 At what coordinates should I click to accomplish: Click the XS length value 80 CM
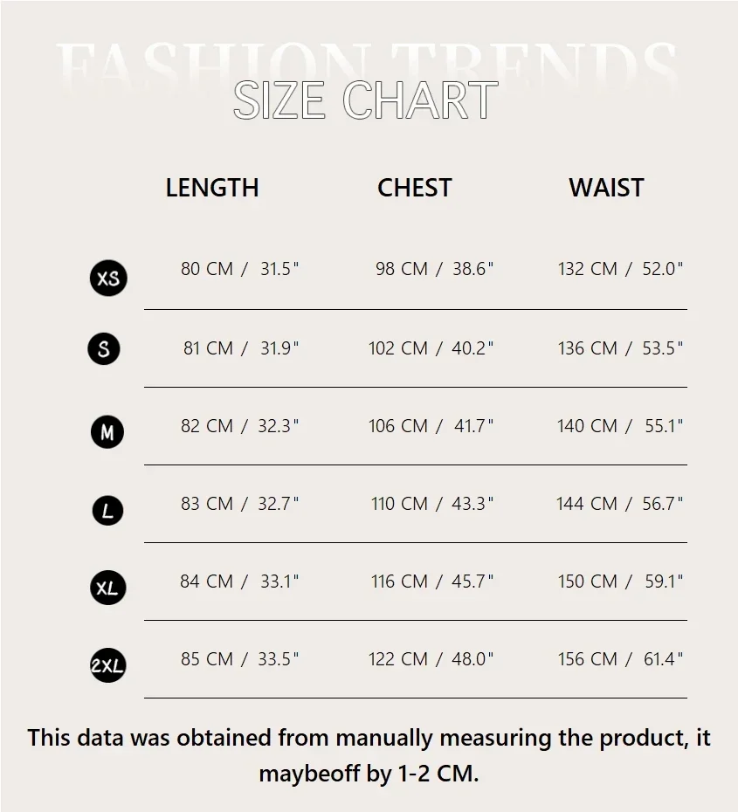pyautogui.click(x=207, y=269)
